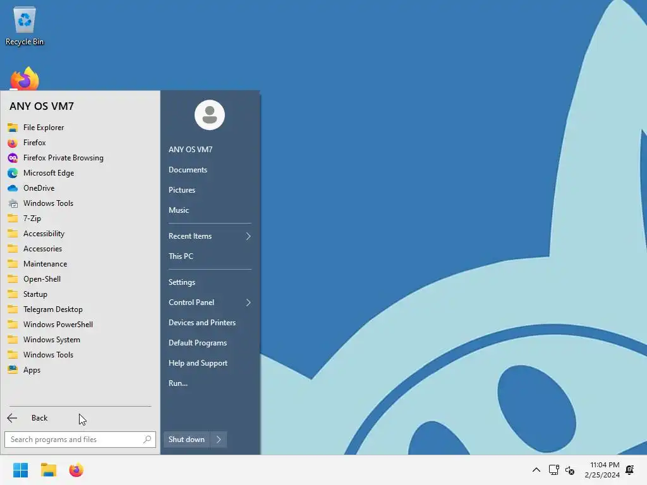Image resolution: width=647 pixels, height=485 pixels.
Task: Open File Explorer from the taskbar
Action: (48, 470)
